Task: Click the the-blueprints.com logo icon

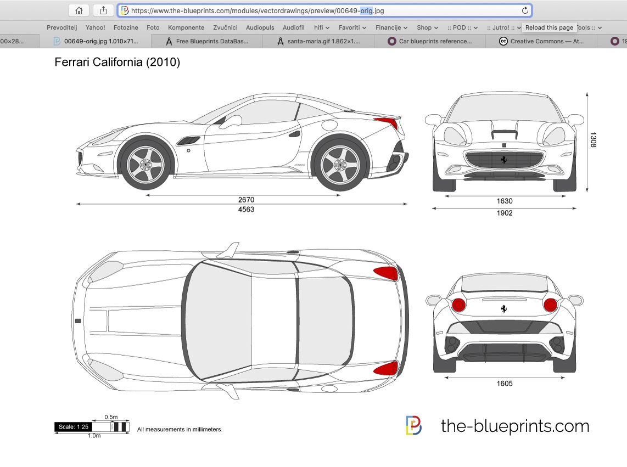Action: [x=413, y=425]
